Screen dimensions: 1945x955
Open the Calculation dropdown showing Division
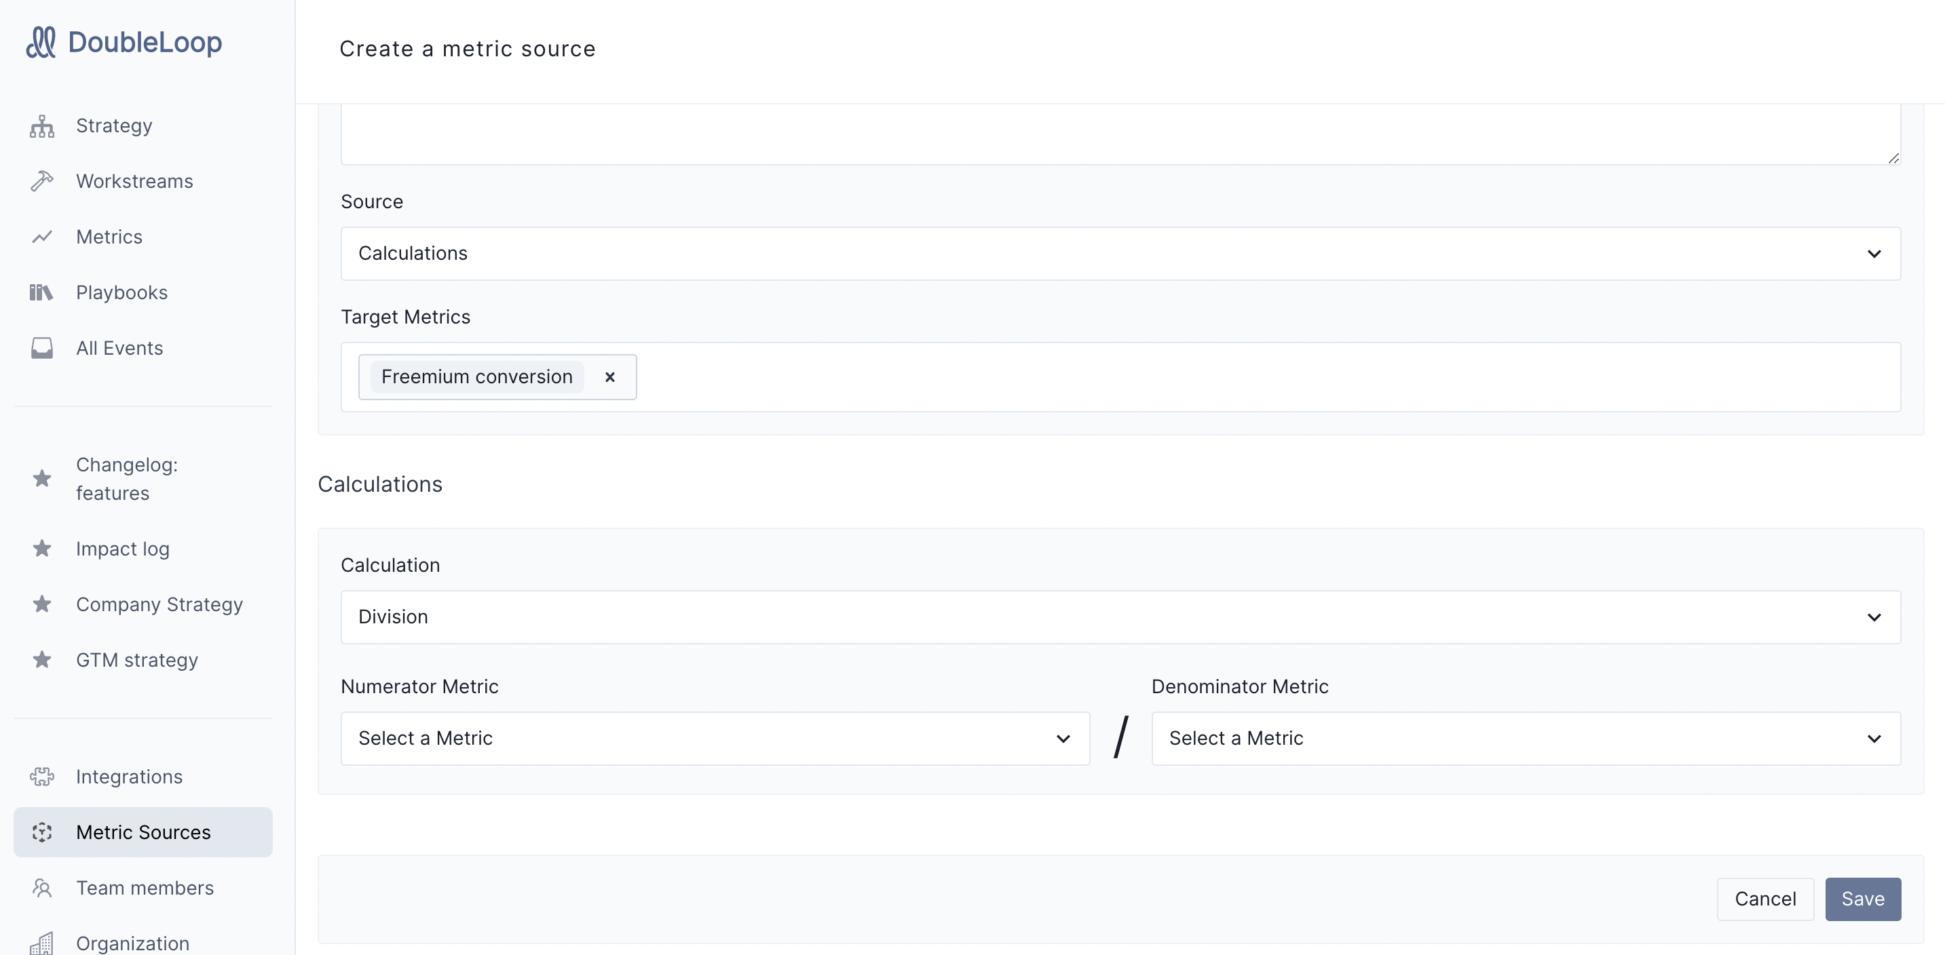(1120, 617)
